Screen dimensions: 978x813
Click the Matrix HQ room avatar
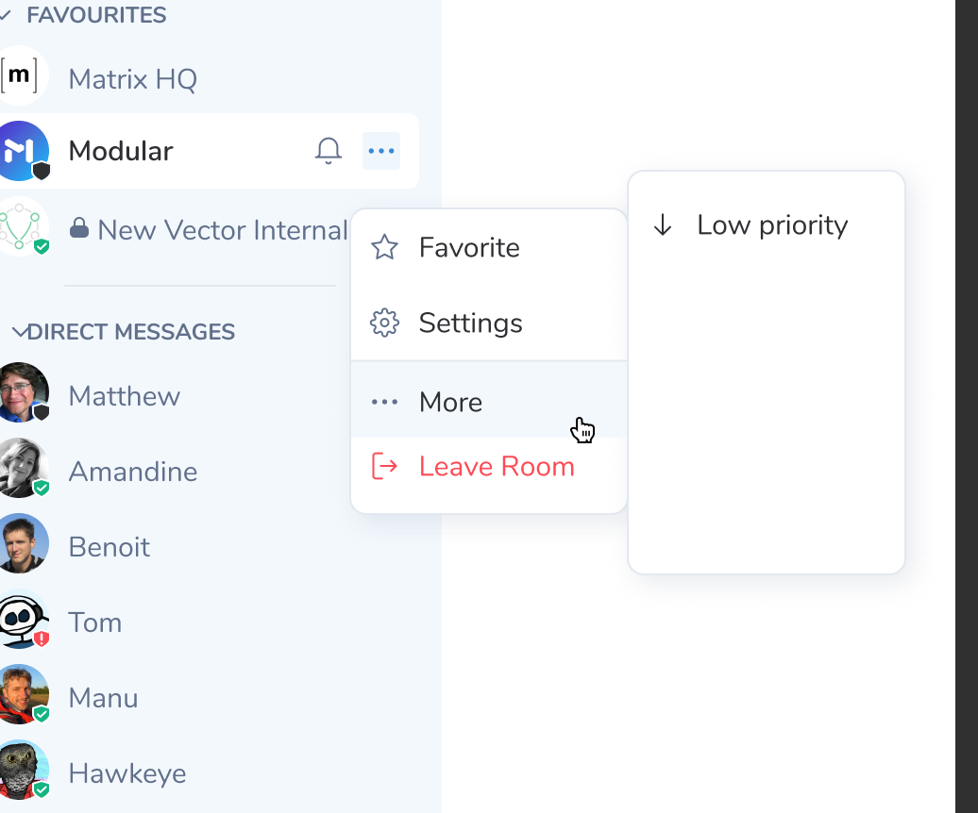[x=21, y=75]
